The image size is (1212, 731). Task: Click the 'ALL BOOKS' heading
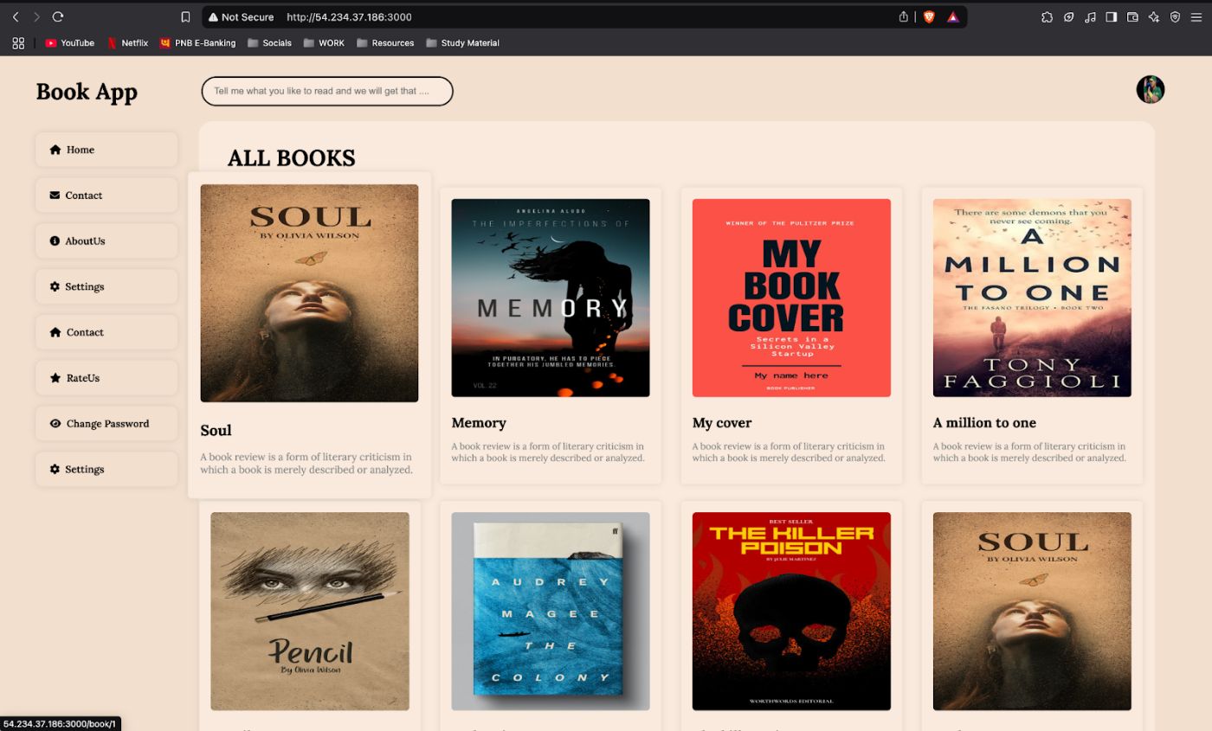click(x=292, y=158)
